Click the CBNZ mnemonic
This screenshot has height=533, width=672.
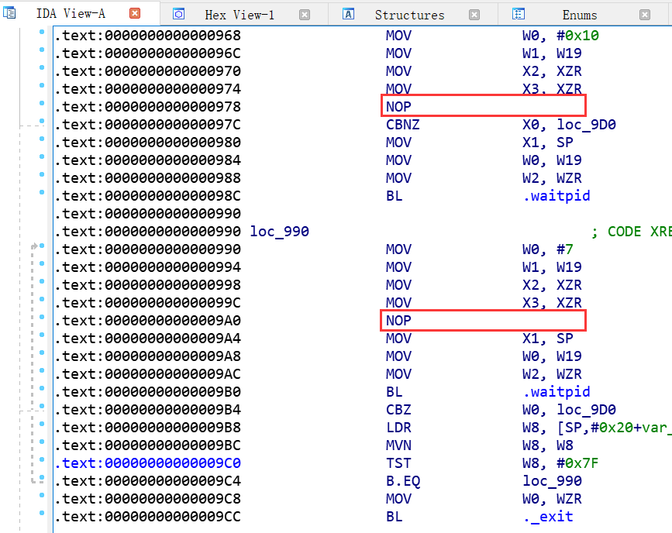tap(403, 124)
